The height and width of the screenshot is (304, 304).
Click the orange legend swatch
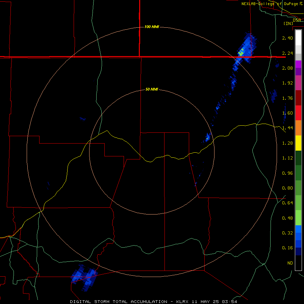click(298, 128)
